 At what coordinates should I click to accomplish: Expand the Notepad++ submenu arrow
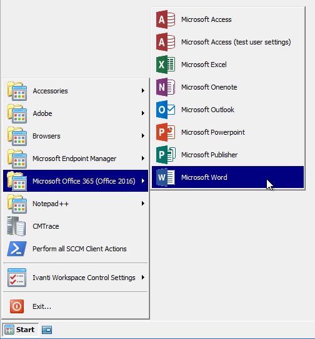click(143, 203)
